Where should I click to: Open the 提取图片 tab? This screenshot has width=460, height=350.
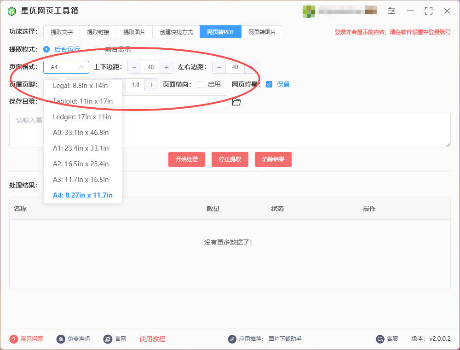click(x=134, y=32)
